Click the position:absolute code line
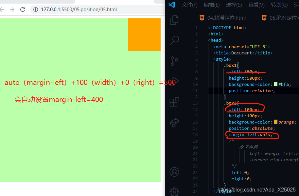Screen dimensions: 299x196 point(252,128)
